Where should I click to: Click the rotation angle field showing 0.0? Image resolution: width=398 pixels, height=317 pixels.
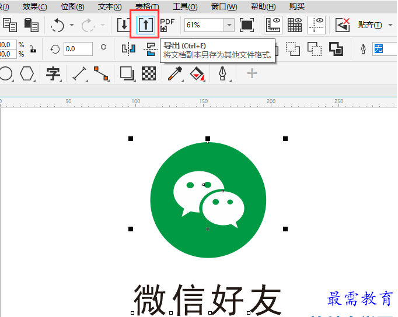(x=78, y=49)
